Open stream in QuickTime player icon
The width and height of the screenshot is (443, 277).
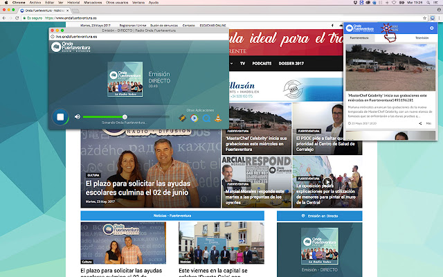[206, 118]
